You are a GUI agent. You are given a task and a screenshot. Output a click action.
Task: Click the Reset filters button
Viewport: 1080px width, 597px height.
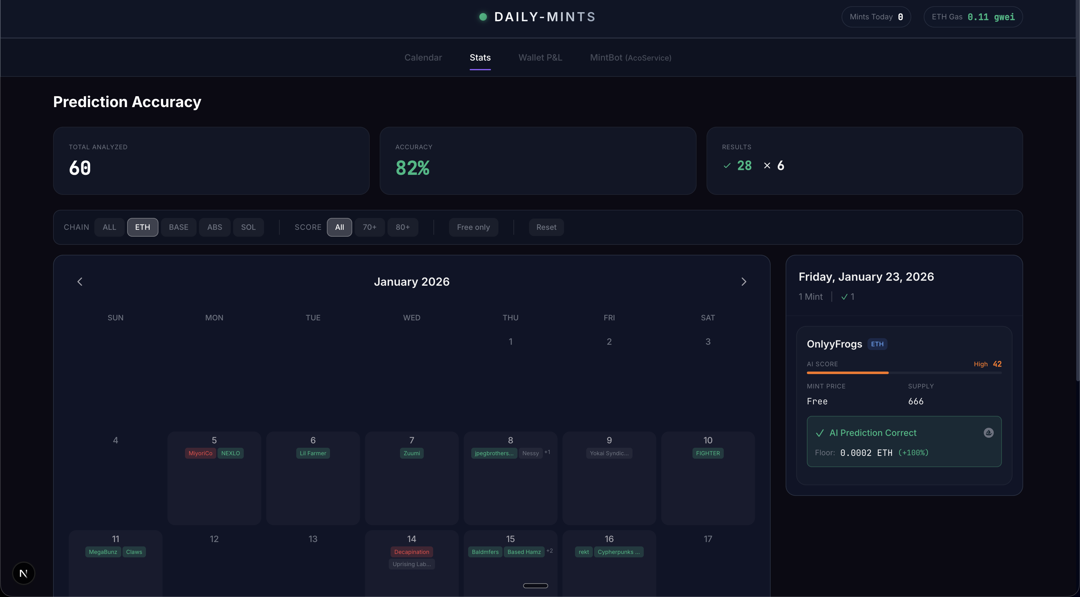pos(546,227)
